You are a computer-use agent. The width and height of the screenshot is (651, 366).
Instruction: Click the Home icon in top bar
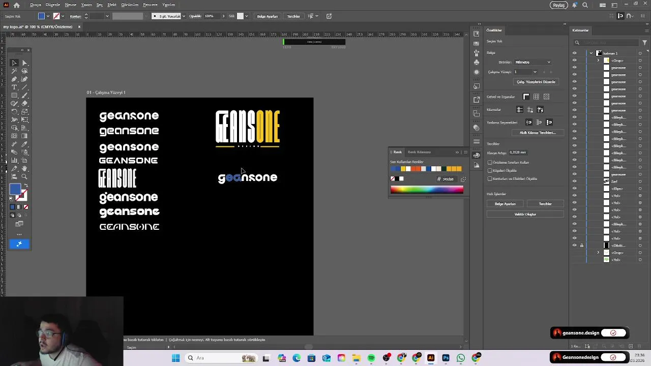(x=17, y=5)
